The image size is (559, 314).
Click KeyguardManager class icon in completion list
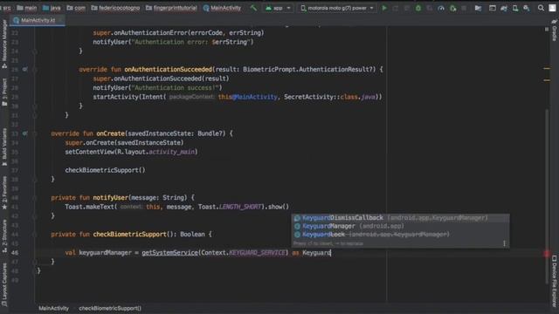click(297, 226)
